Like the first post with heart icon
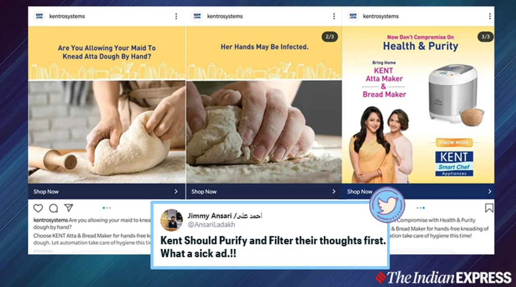516x287 pixels. pyautogui.click(x=38, y=208)
